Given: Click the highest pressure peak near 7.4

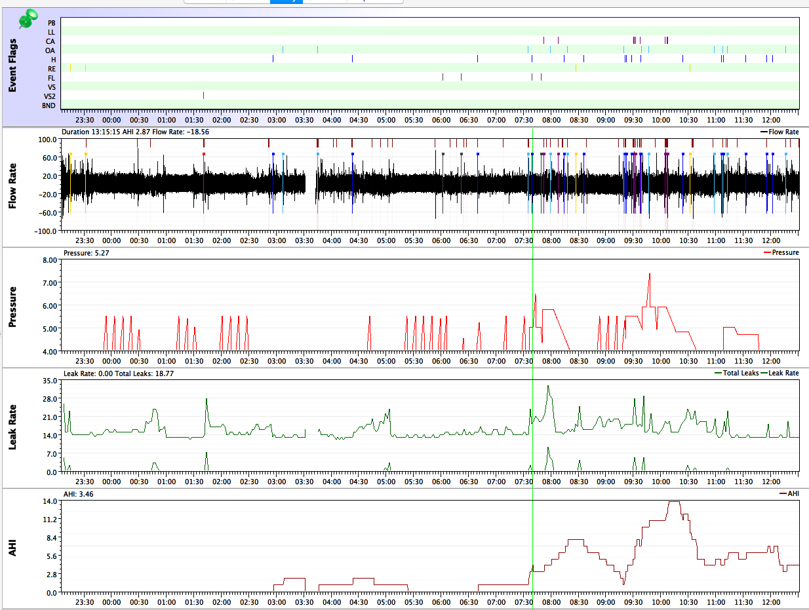Looking at the screenshot, I should 650,275.
